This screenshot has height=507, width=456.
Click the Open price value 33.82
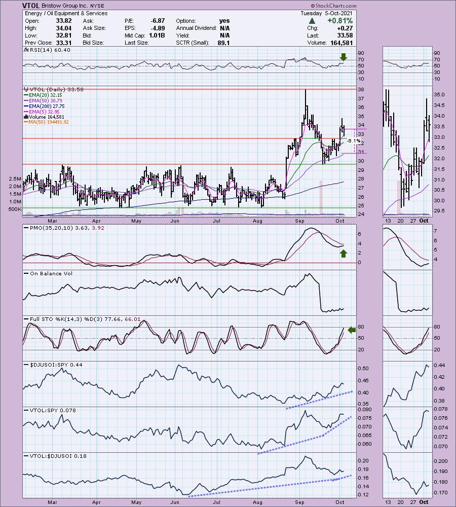(x=64, y=21)
